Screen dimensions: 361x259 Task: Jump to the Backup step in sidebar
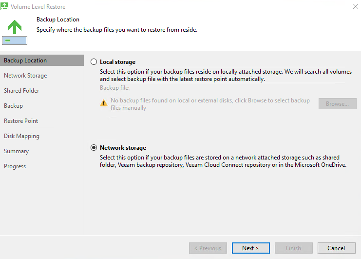point(13,106)
